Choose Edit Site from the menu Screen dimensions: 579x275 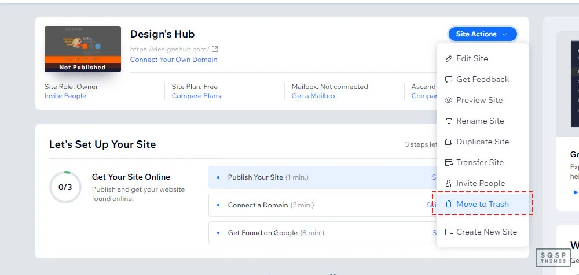[482, 58]
